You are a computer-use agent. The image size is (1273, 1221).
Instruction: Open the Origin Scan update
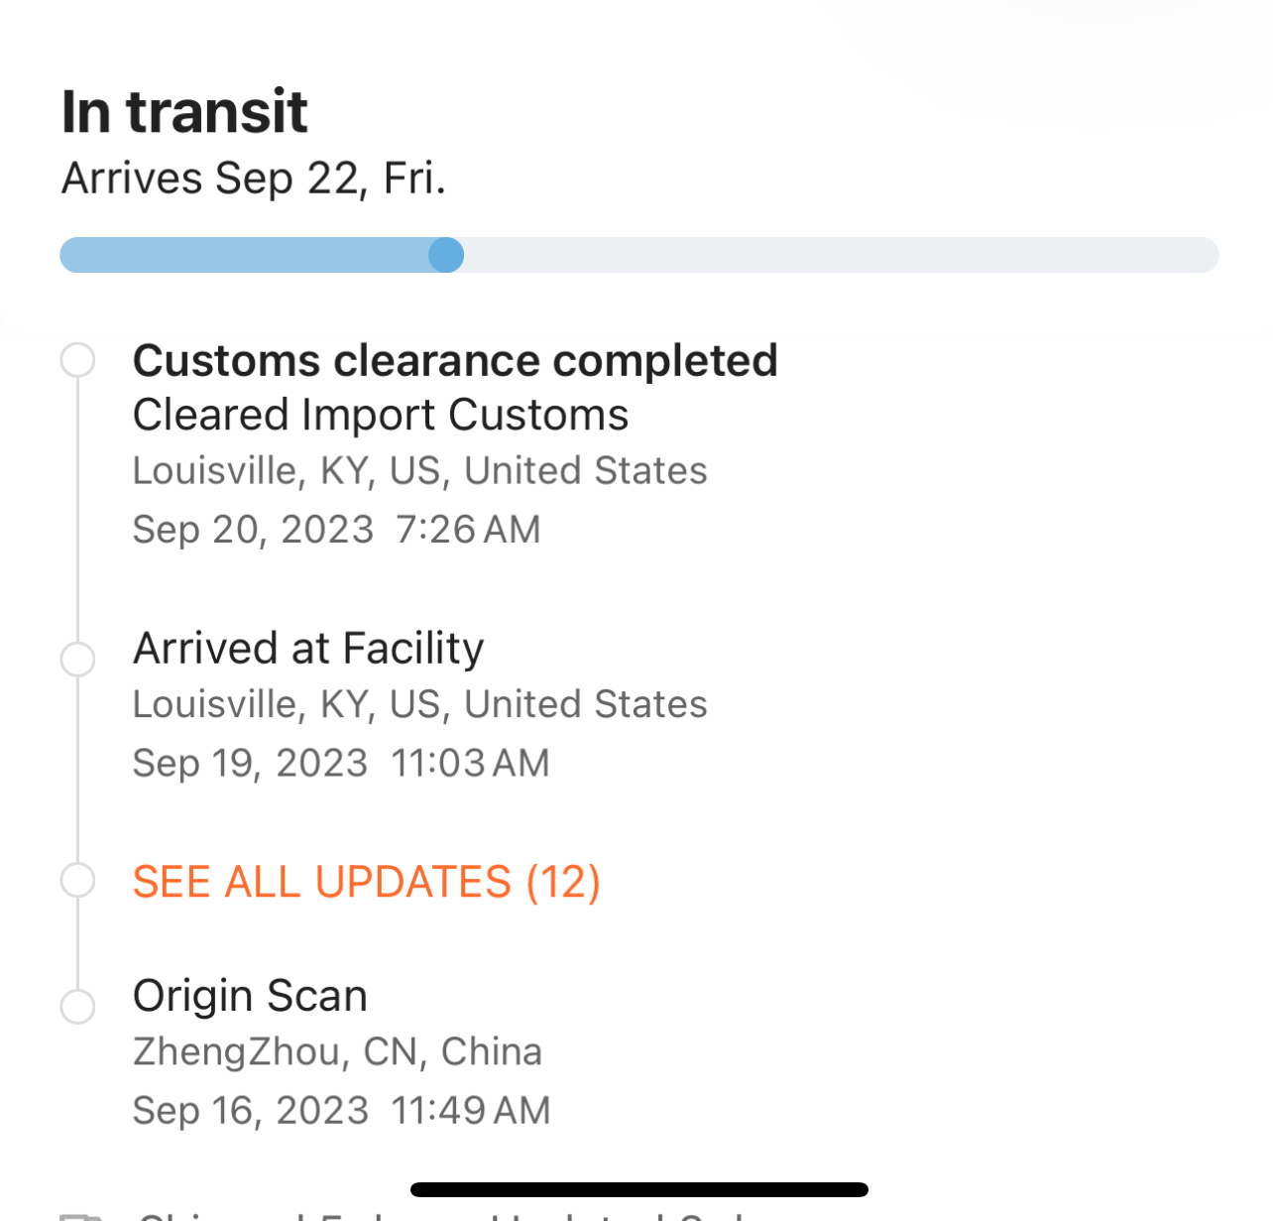click(250, 996)
